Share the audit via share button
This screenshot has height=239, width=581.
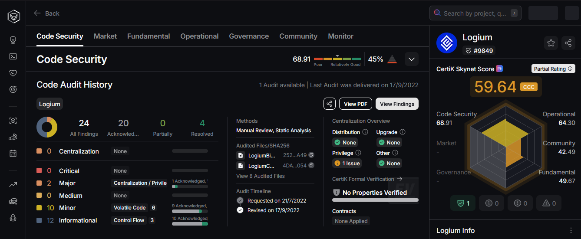tap(330, 104)
